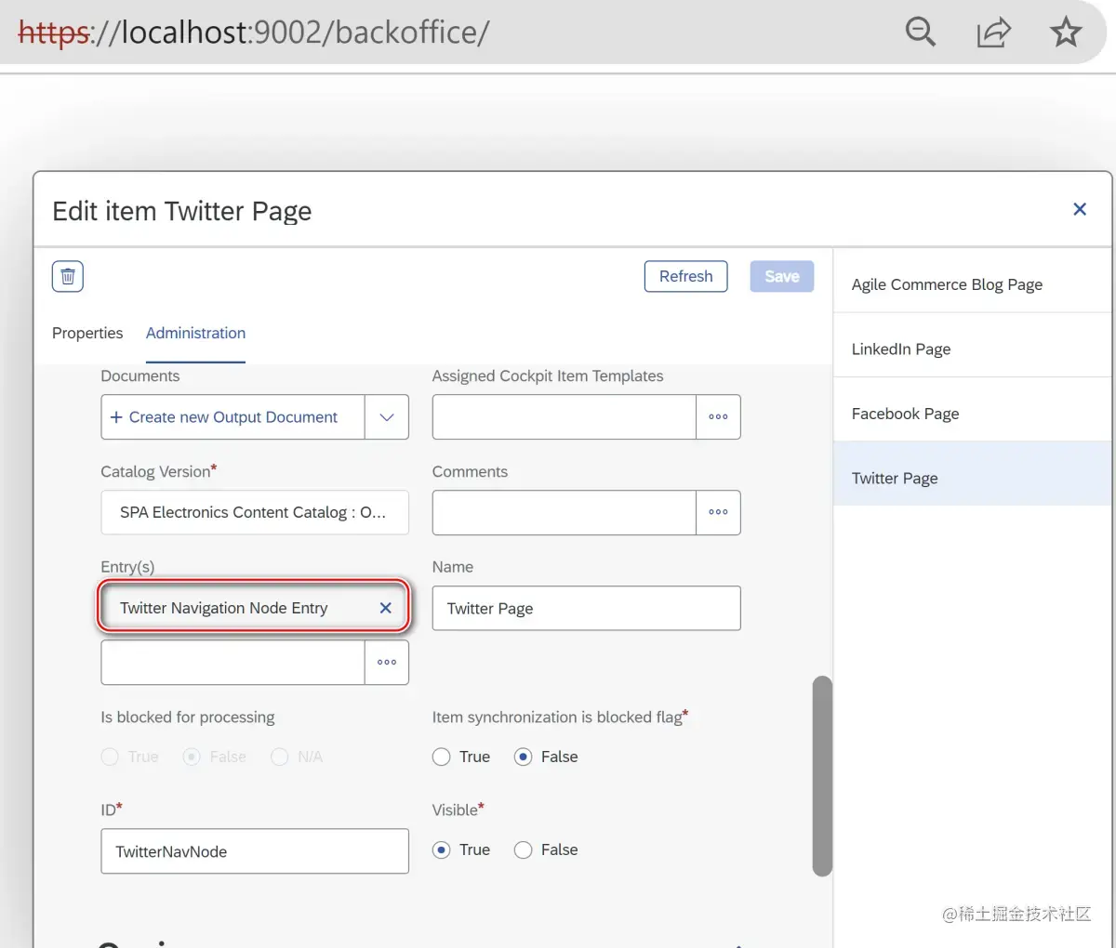Click the ID field containing TwitterNavNode

(x=255, y=851)
